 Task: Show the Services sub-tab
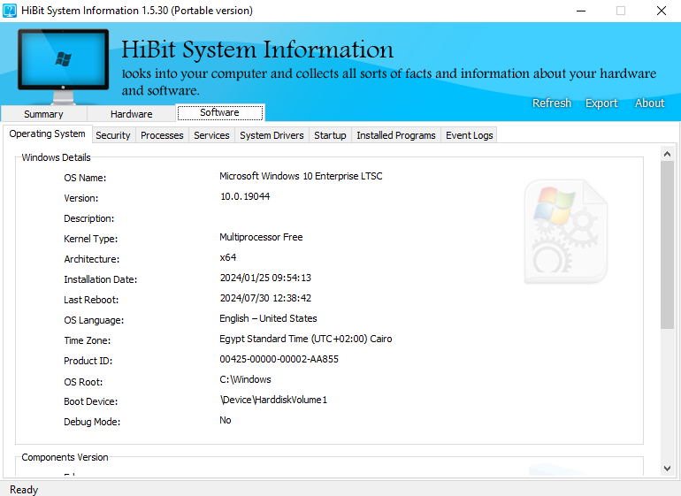[211, 135]
